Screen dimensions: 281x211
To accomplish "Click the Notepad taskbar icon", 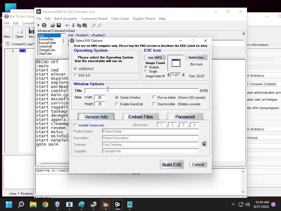I will pyautogui.click(x=130, y=204).
